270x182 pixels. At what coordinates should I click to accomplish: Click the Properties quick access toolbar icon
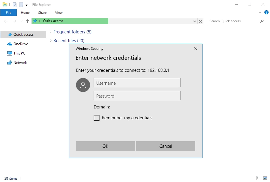tap(15, 5)
